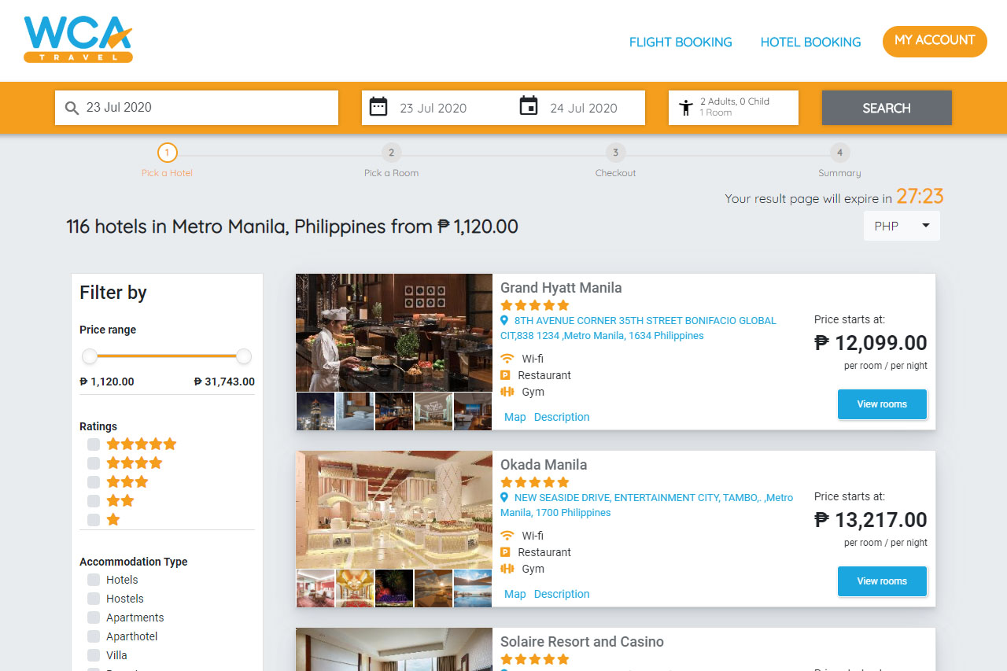The width and height of the screenshot is (1007, 671).
Task: Open the PHP currency dropdown
Action: click(x=902, y=226)
